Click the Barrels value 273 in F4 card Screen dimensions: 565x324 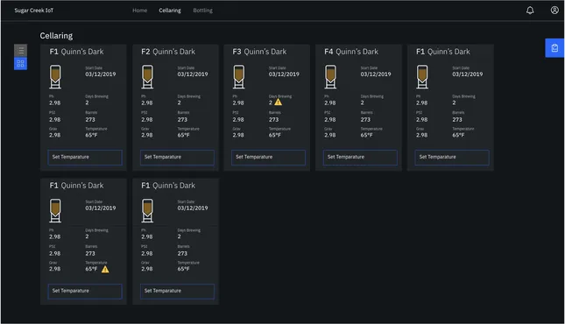[366, 119]
